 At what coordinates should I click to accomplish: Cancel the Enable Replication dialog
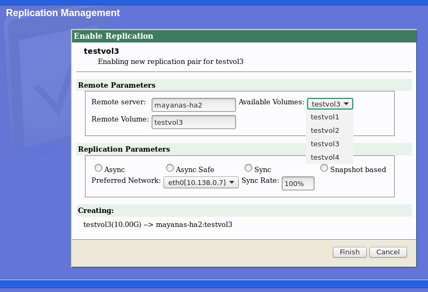(388, 252)
